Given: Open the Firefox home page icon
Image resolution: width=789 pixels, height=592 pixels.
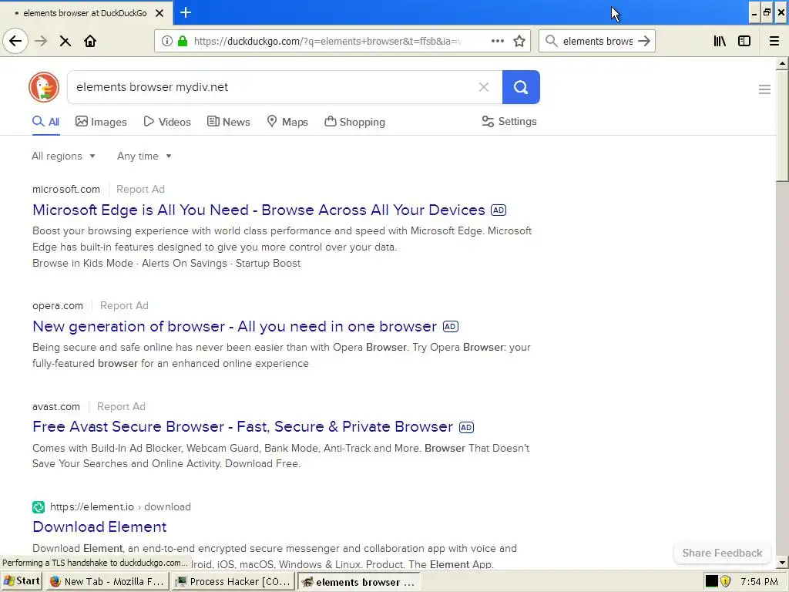Looking at the screenshot, I should [90, 41].
